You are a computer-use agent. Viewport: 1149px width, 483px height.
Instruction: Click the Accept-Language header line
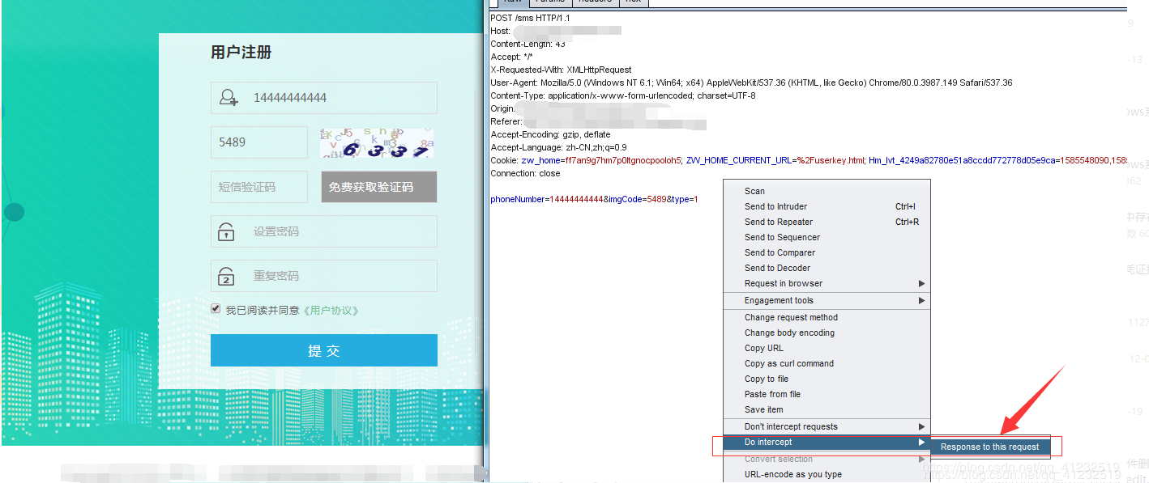(x=558, y=147)
